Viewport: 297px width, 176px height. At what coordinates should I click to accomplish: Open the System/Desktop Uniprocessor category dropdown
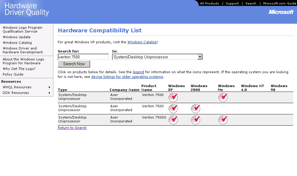click(200, 57)
